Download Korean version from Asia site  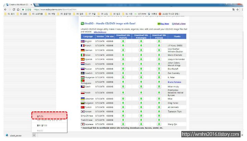pyautogui.click(x=159, y=111)
